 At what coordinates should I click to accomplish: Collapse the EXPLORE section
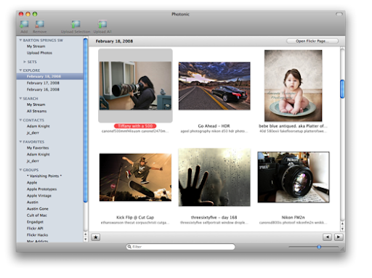20,70
